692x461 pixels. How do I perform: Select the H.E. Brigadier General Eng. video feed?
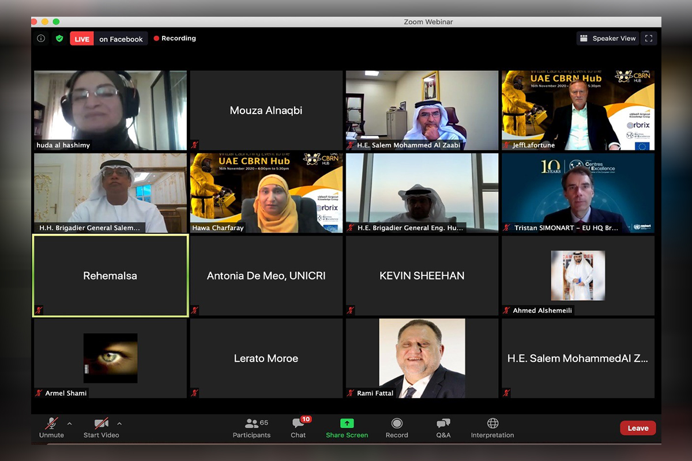click(x=422, y=193)
